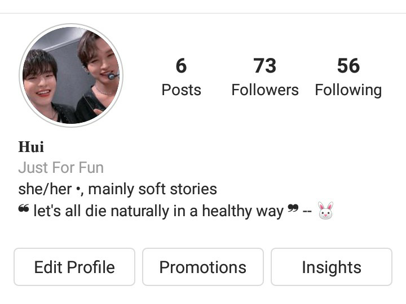
Task: Tap the 56 following count
Action: tap(348, 66)
